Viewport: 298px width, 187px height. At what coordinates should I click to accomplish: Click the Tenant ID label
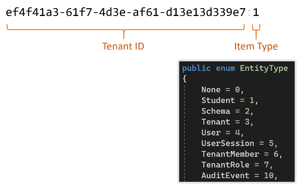[x=123, y=46]
